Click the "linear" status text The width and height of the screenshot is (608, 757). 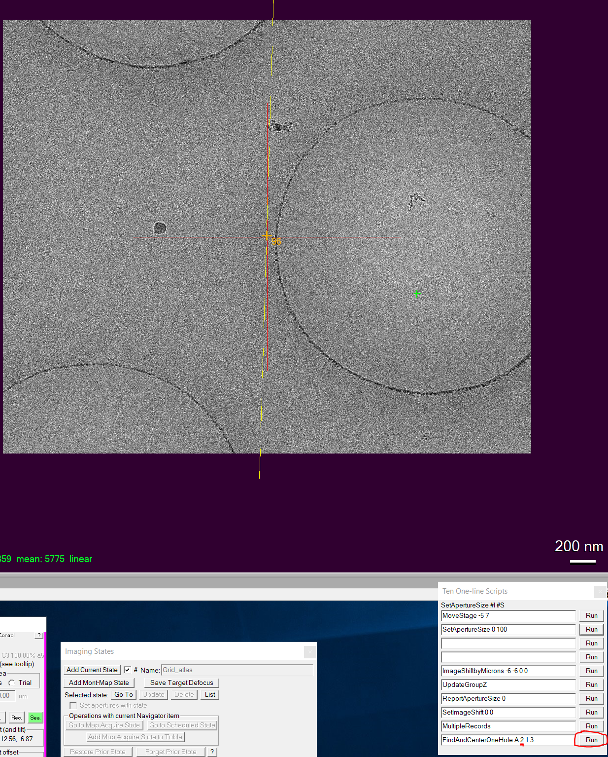click(x=81, y=559)
